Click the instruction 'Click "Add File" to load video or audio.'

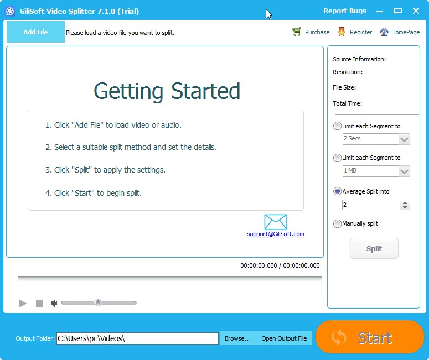point(113,125)
